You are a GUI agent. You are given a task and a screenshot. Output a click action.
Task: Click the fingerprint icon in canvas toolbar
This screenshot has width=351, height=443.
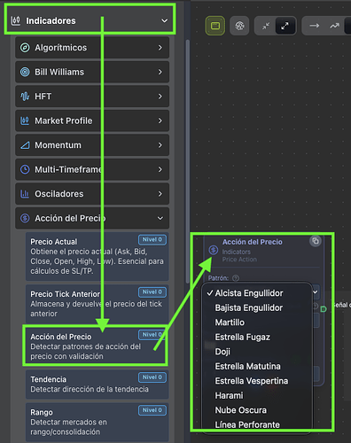(x=239, y=26)
